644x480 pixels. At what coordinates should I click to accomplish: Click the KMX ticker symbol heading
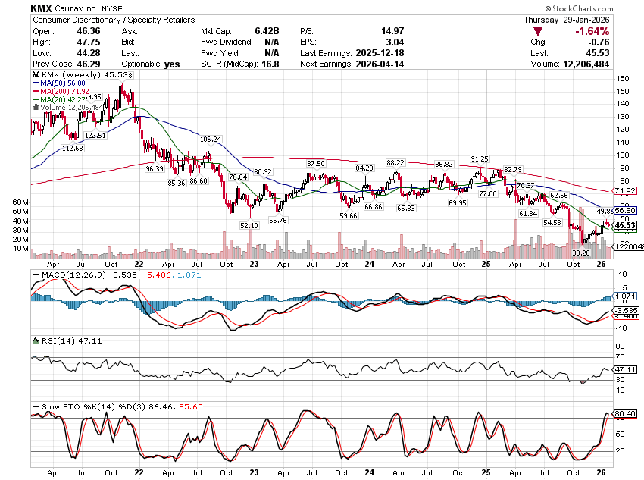coord(42,8)
